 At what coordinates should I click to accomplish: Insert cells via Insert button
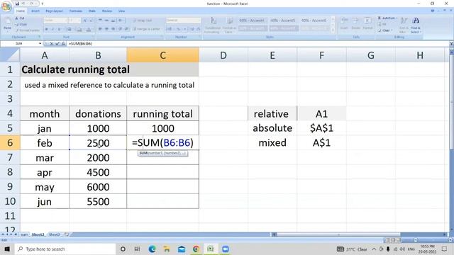[344, 23]
